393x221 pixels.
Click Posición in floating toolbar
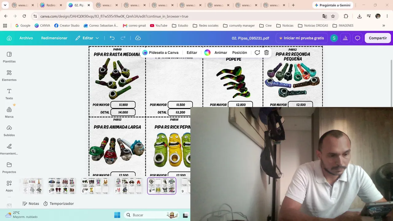click(239, 52)
